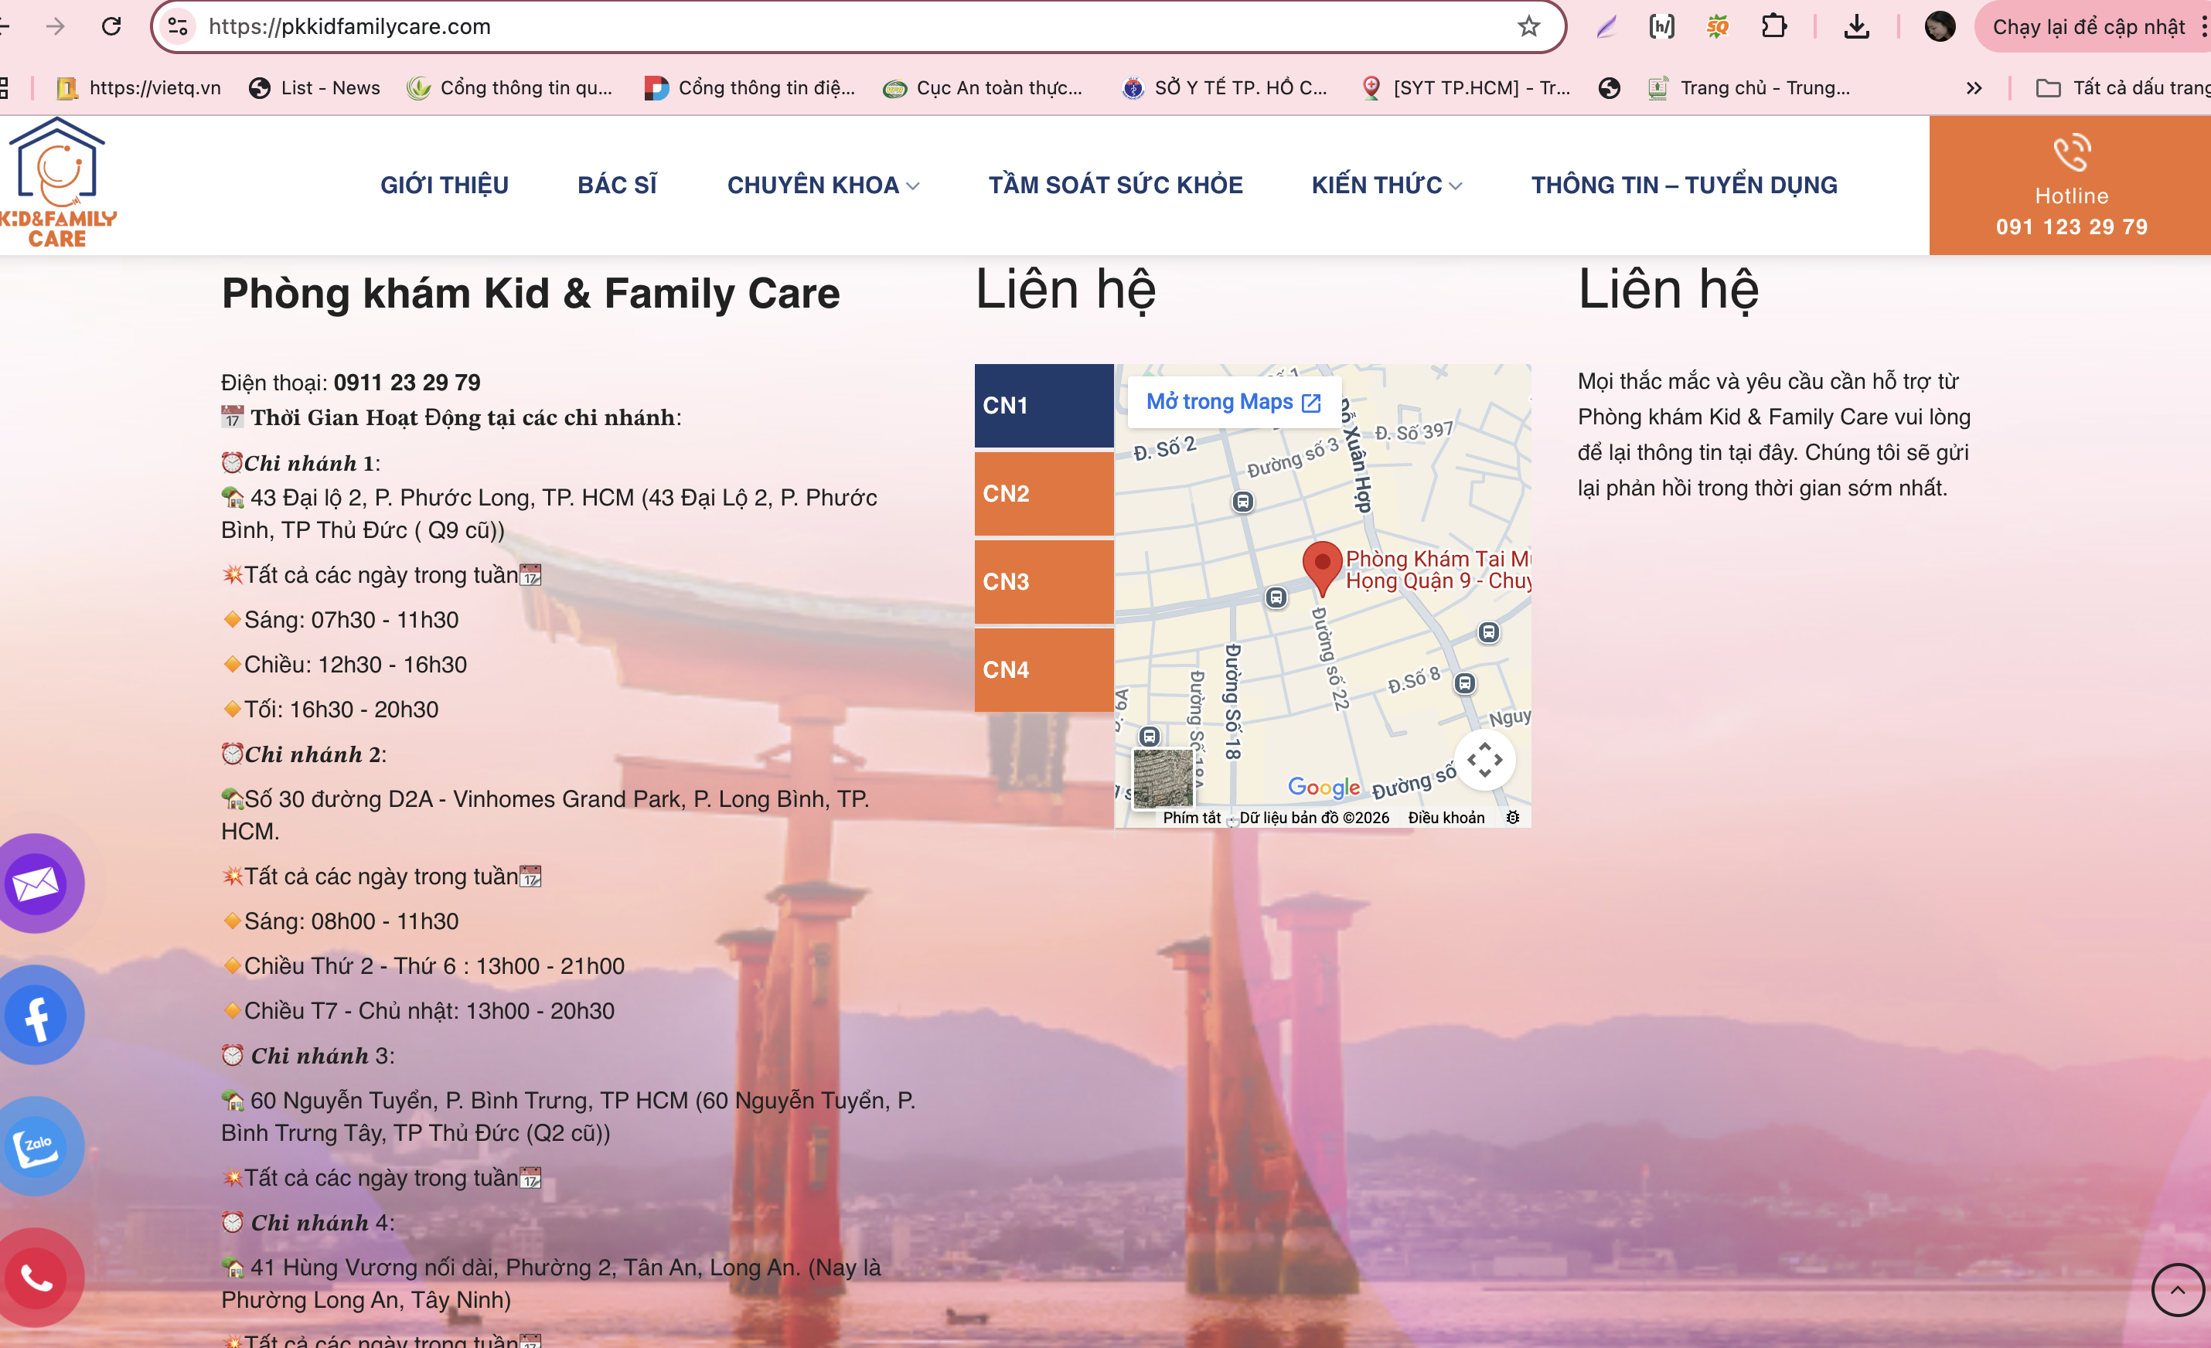Open GIỚI THIỆU menu item
Viewport: 2211px width, 1348px height.
tap(445, 185)
